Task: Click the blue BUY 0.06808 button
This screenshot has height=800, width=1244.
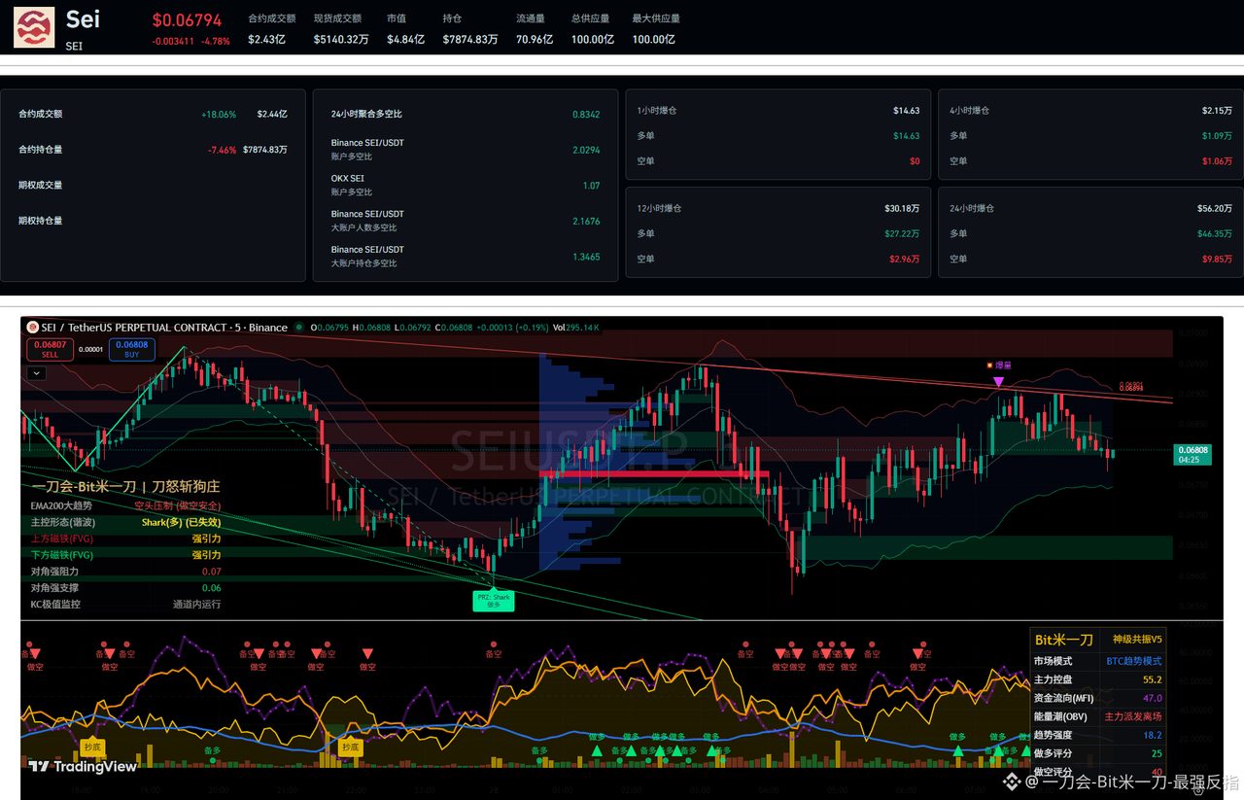Action: pos(132,349)
